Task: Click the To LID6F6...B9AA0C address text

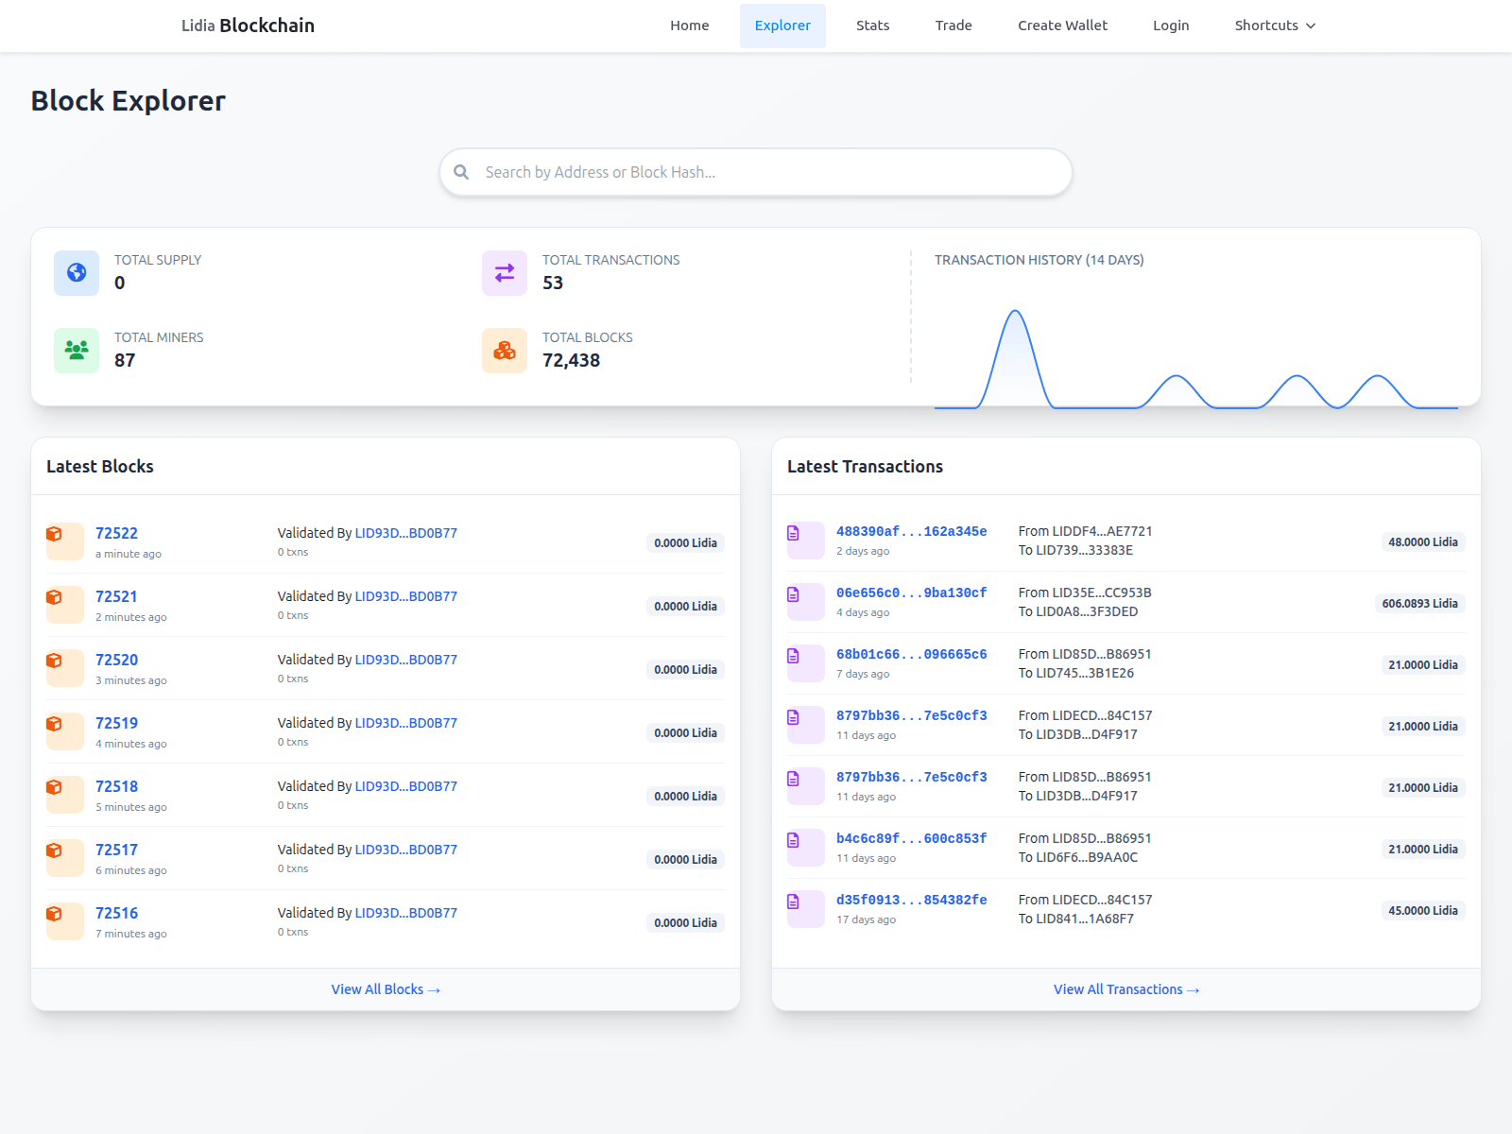Action: (1078, 857)
